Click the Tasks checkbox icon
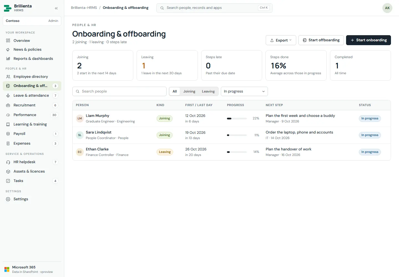 coord(8,181)
